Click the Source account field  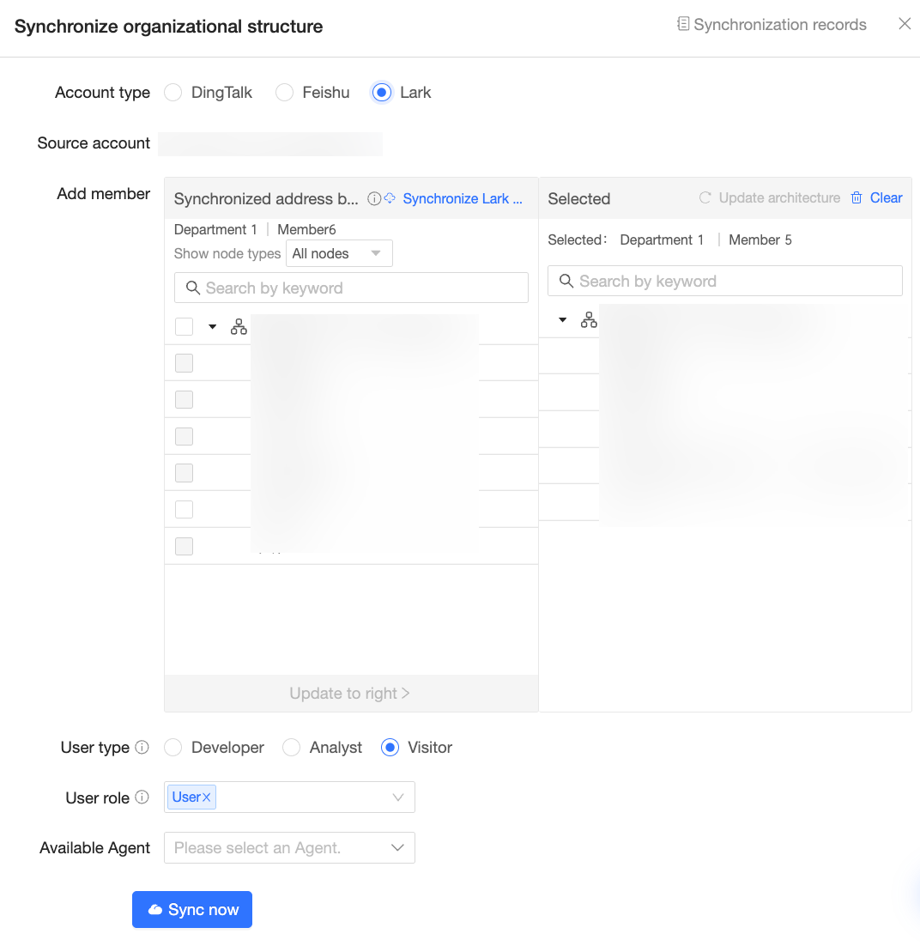270,143
